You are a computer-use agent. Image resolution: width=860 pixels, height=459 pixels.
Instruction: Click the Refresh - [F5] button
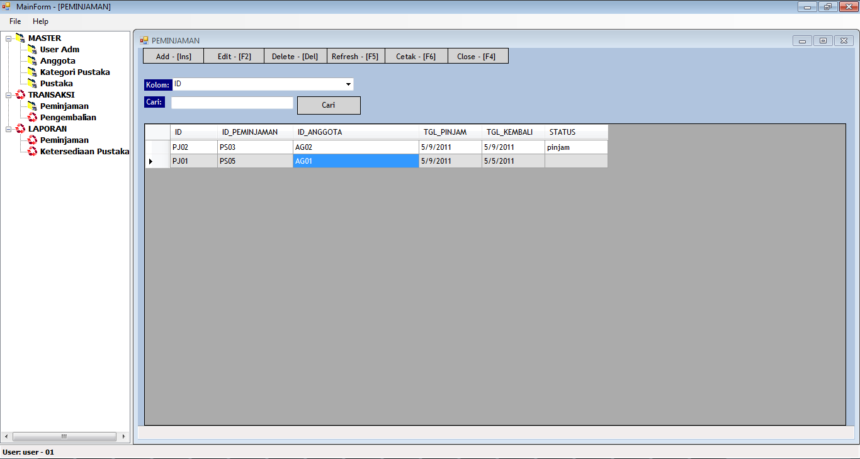click(x=356, y=56)
